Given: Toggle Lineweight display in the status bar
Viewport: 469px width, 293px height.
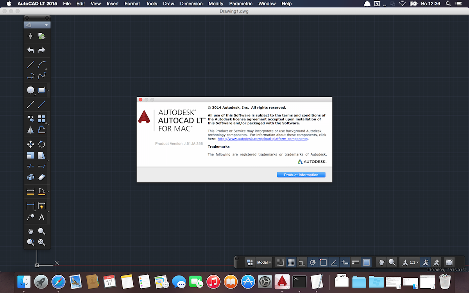Looking at the screenshot, I should coord(355,263).
